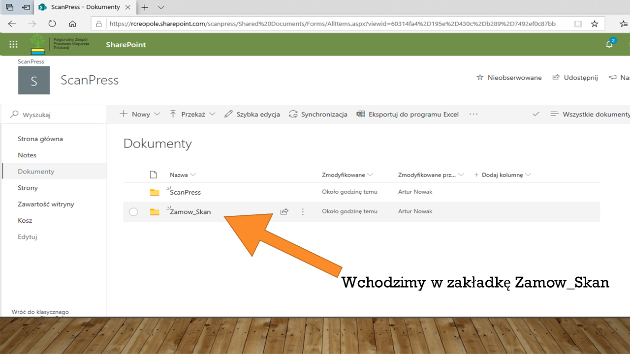Click the Wyszukaj search box

pos(54,115)
